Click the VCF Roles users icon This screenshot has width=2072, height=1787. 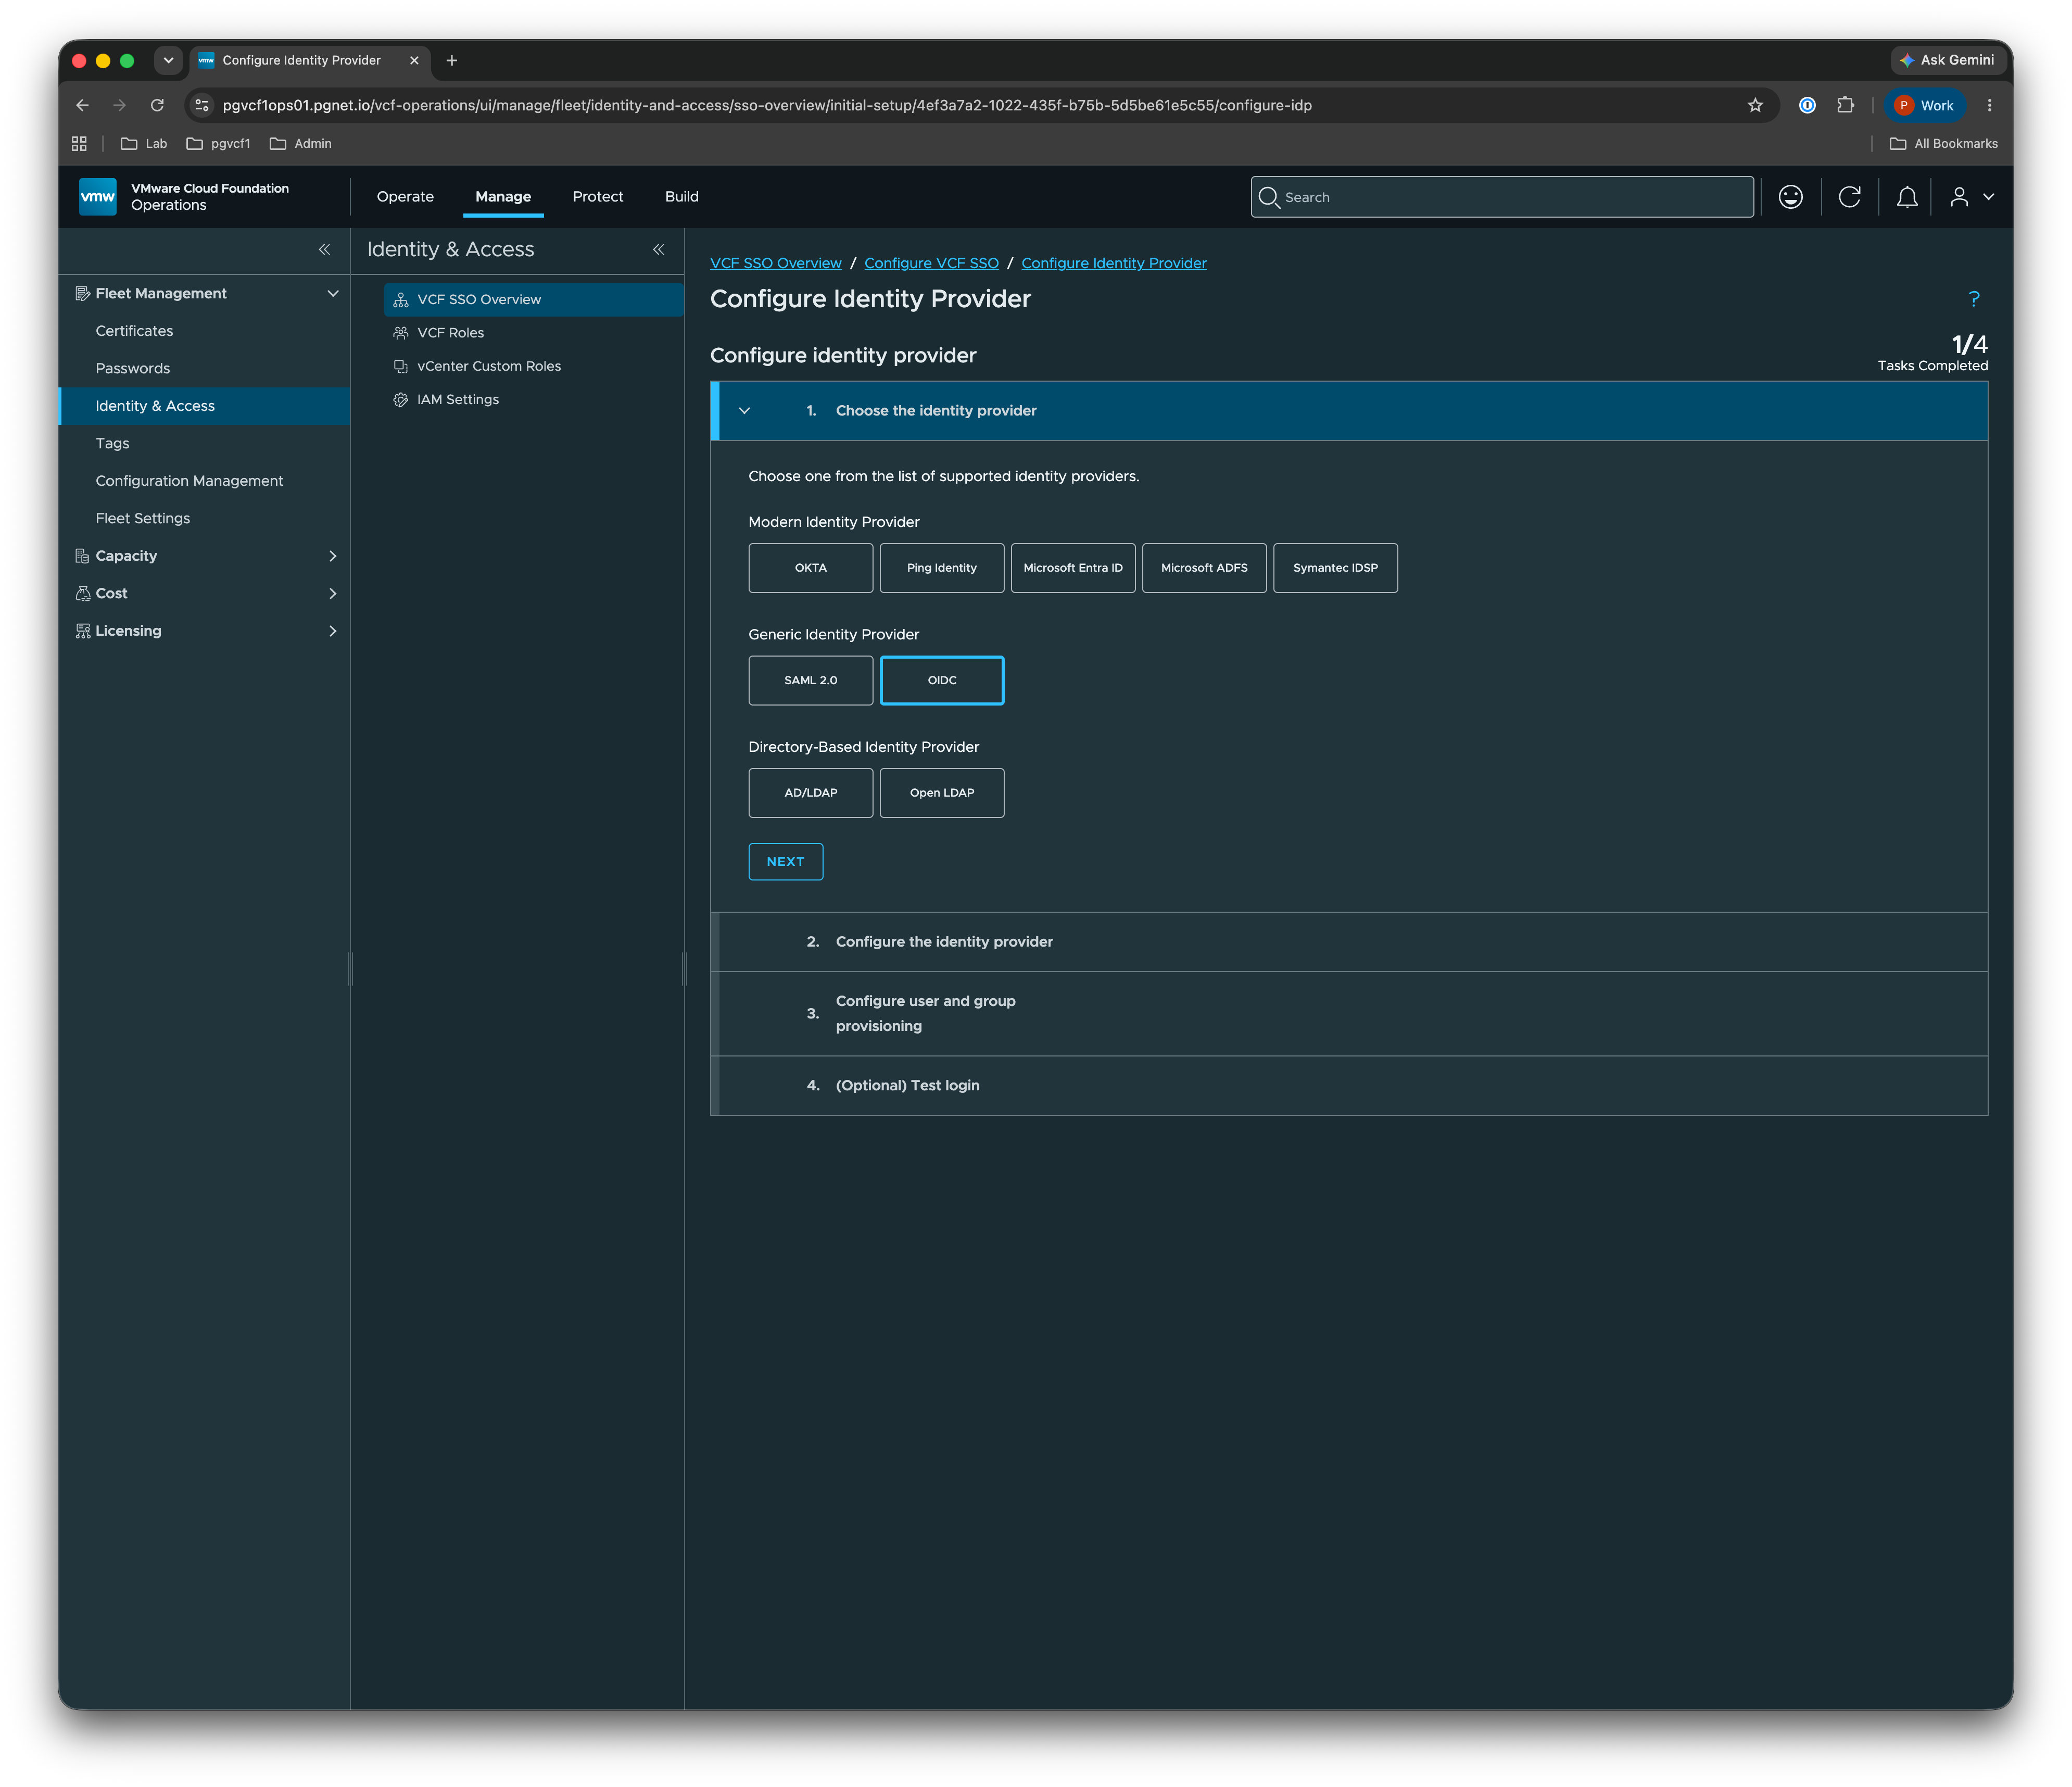point(401,333)
